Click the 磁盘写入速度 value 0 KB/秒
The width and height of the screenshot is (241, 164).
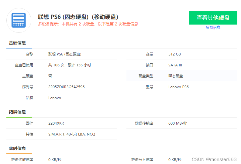(175, 159)
